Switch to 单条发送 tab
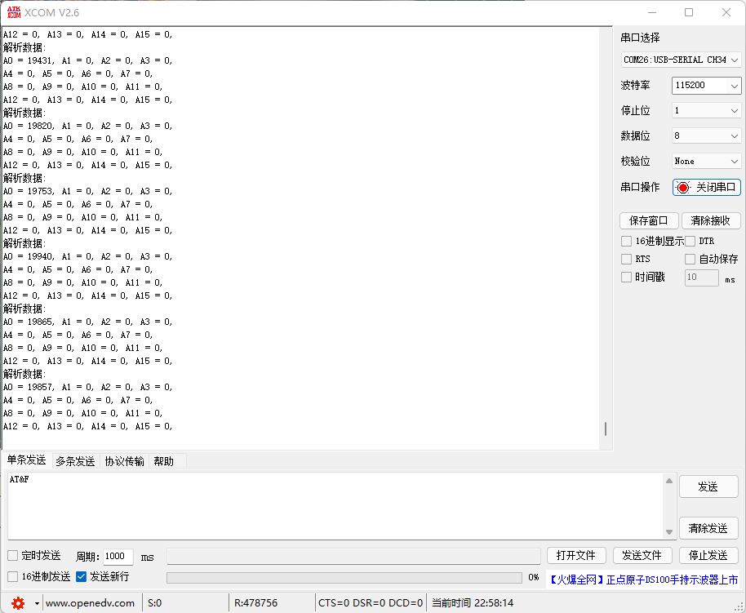This screenshot has width=746, height=613. (26, 460)
